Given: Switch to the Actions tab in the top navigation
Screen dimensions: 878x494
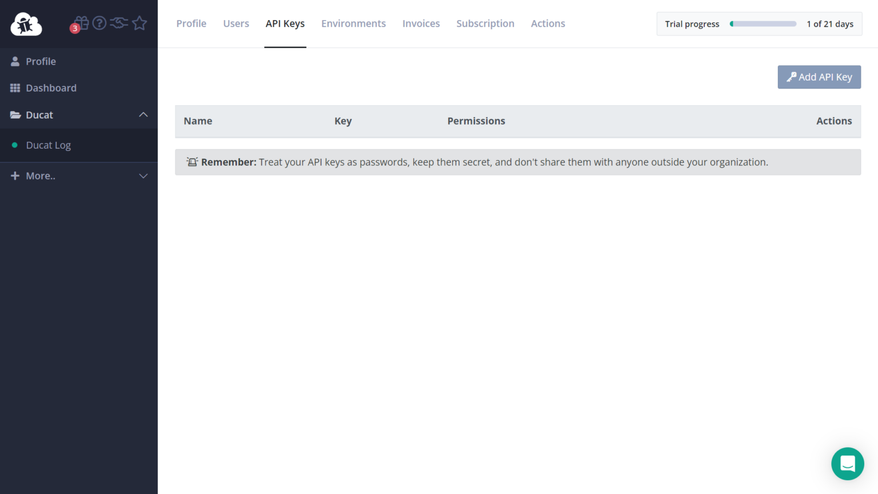Looking at the screenshot, I should click(548, 23).
